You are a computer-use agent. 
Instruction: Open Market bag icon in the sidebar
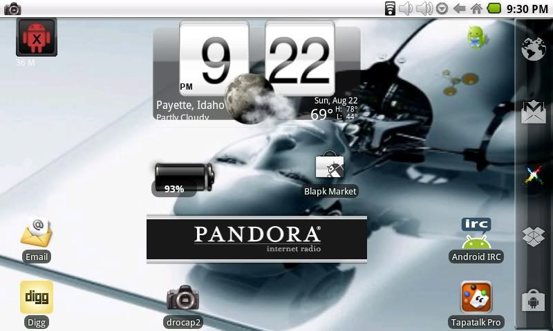pos(533,300)
